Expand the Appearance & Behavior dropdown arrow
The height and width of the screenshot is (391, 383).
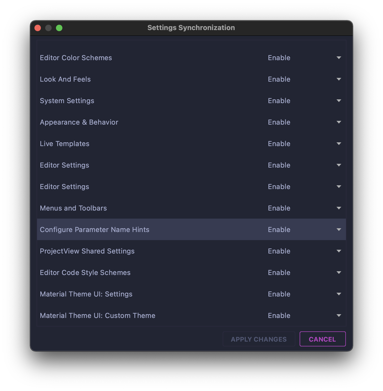(339, 122)
